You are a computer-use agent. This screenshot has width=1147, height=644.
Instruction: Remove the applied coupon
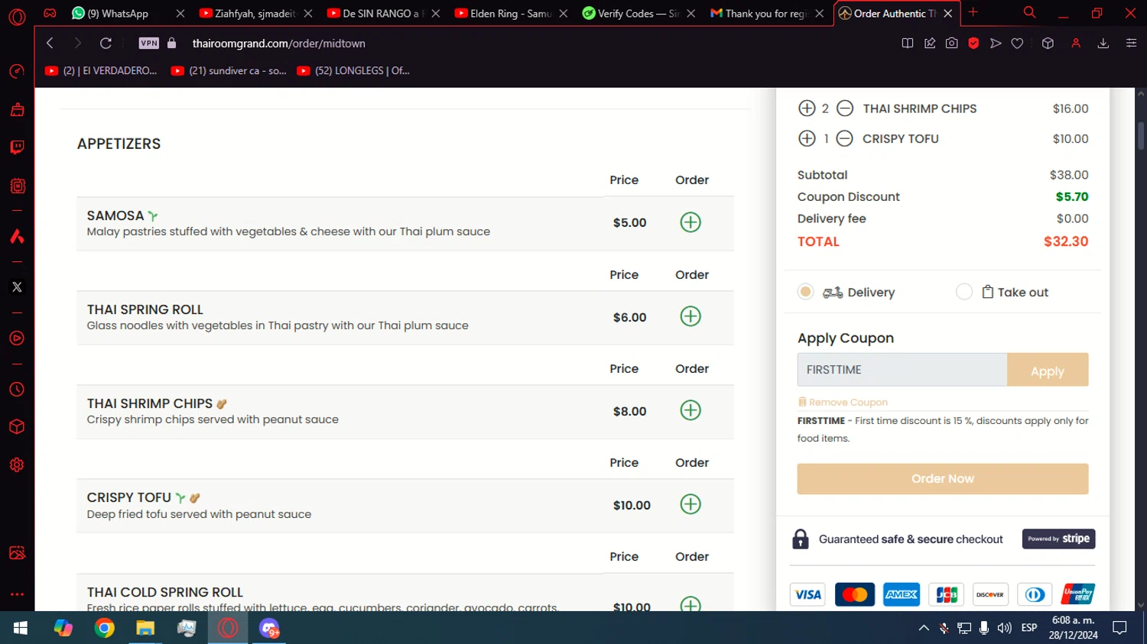[x=843, y=402]
